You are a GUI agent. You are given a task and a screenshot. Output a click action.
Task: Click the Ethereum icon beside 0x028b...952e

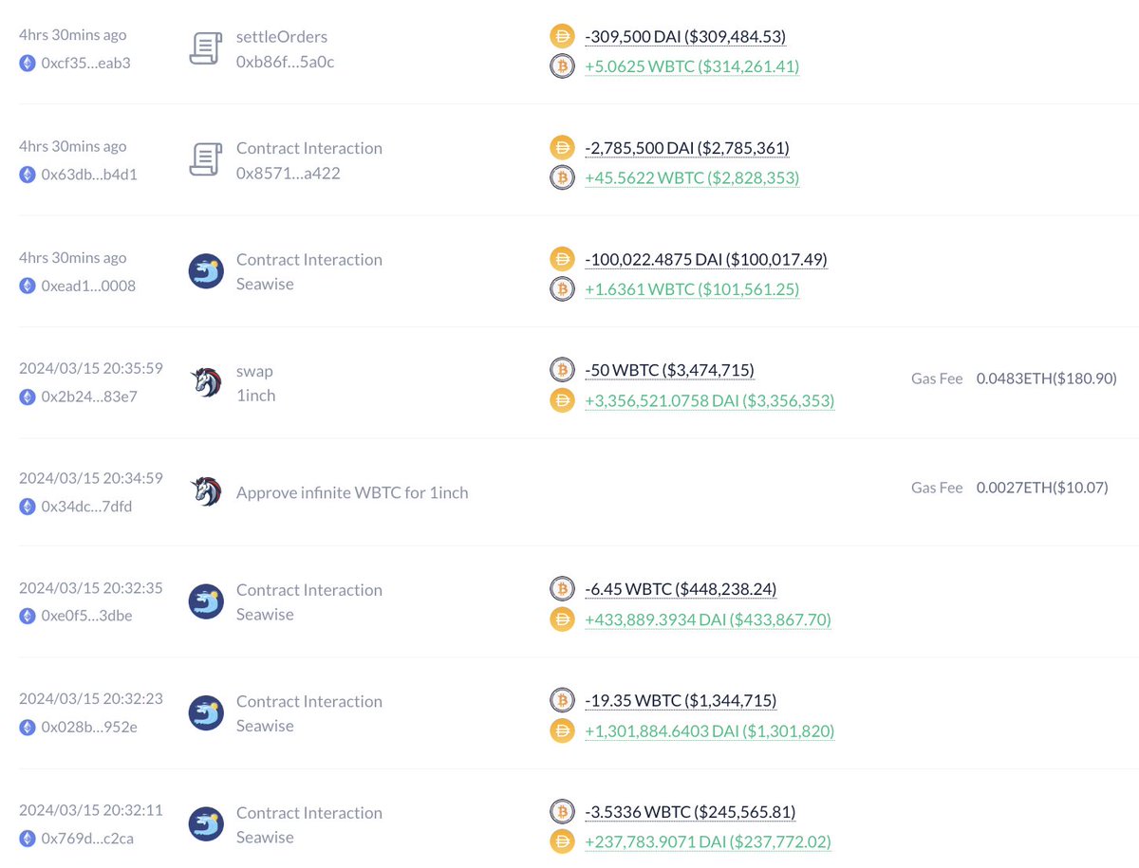pyautogui.click(x=28, y=728)
